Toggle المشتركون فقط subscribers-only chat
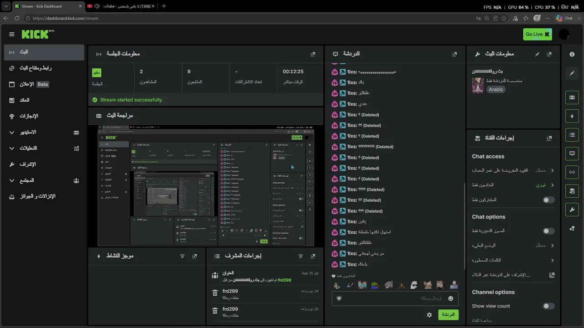The height and width of the screenshot is (328, 584). [548, 200]
